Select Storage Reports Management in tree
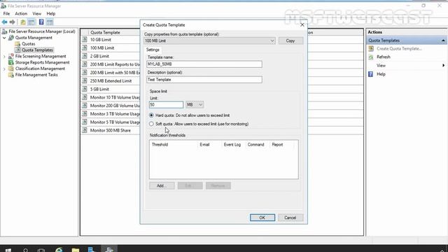 [x=42, y=62]
